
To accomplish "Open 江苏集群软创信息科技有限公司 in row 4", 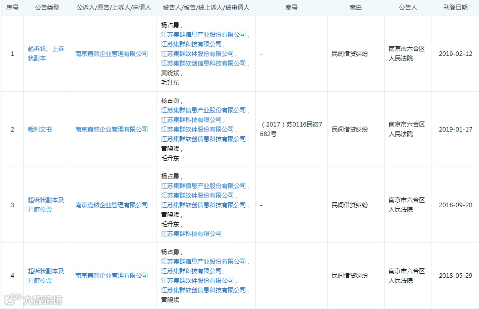I will pyautogui.click(x=203, y=290).
